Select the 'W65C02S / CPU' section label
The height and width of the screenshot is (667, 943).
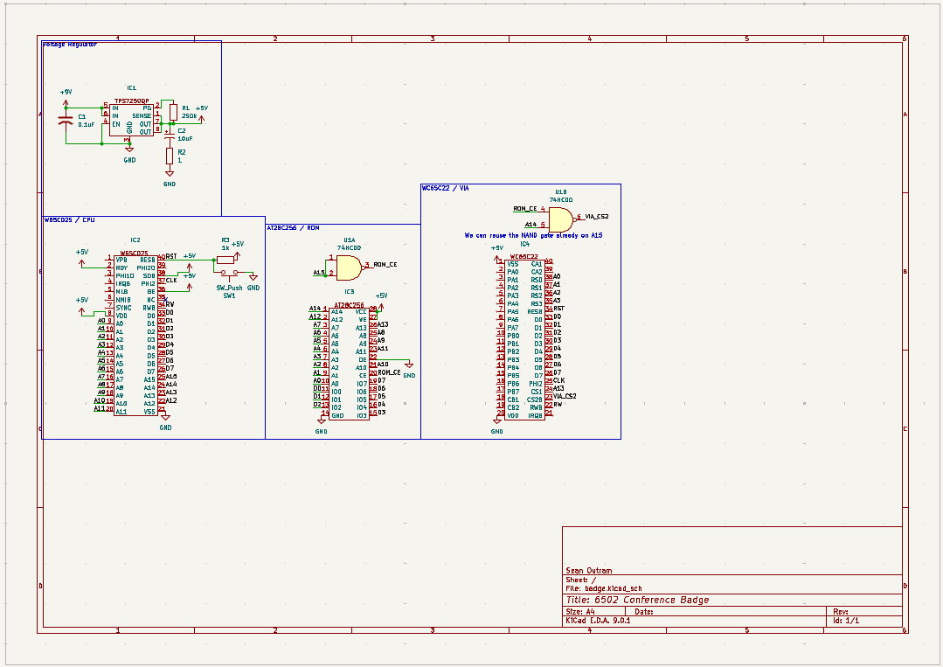click(x=70, y=219)
